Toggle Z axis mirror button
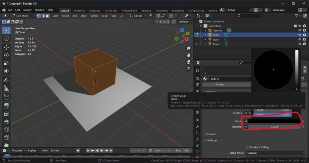 pos(168,22)
